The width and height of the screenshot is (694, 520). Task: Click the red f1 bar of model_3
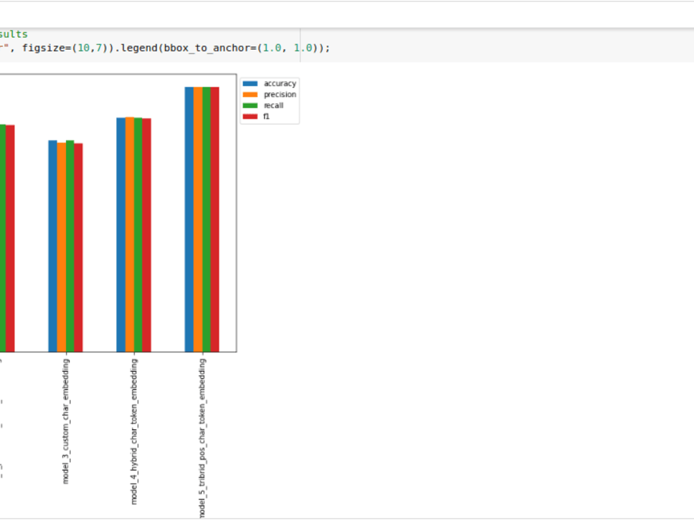(78, 243)
